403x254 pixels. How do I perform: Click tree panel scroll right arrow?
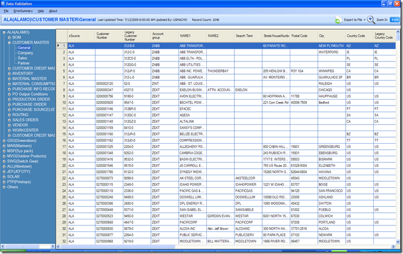tap(52, 246)
